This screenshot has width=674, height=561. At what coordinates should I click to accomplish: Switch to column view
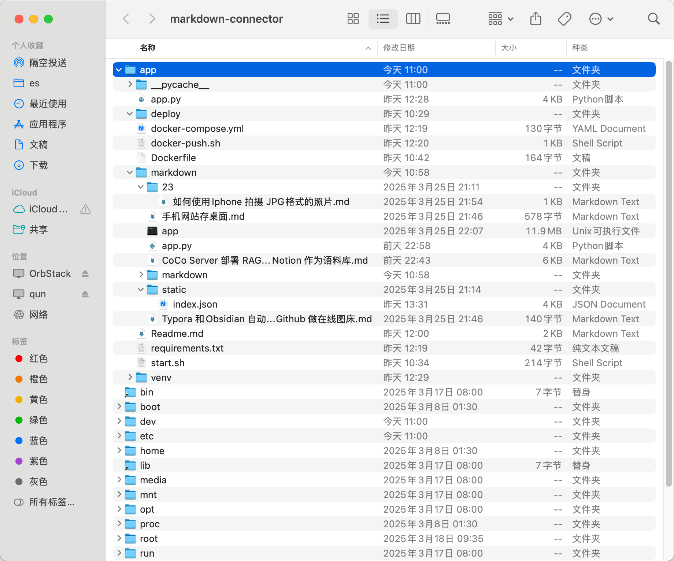click(413, 19)
